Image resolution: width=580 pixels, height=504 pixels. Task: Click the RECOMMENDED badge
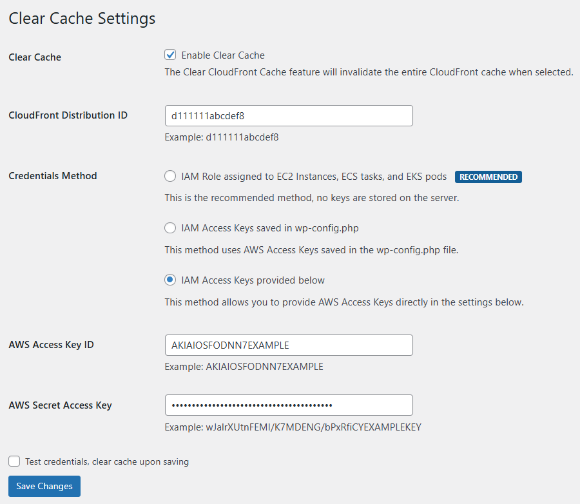click(488, 177)
